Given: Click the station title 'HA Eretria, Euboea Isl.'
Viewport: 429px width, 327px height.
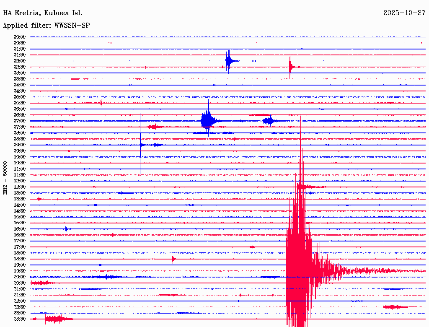Looking at the screenshot, I should click(42, 13).
